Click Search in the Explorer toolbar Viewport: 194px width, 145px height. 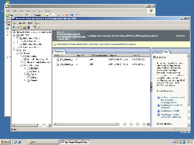(36, 15)
